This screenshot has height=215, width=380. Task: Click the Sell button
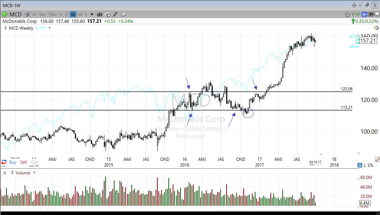tap(23, 162)
